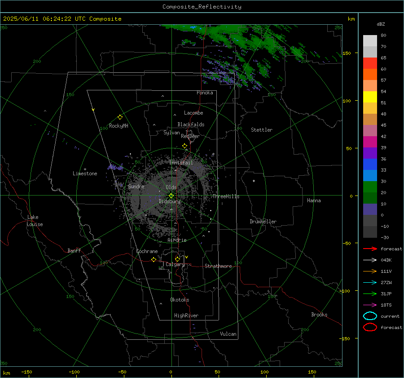Click the Composite_Reflectivity title
Image resolution: width=404 pixels, height=378 pixels.
click(202, 7)
